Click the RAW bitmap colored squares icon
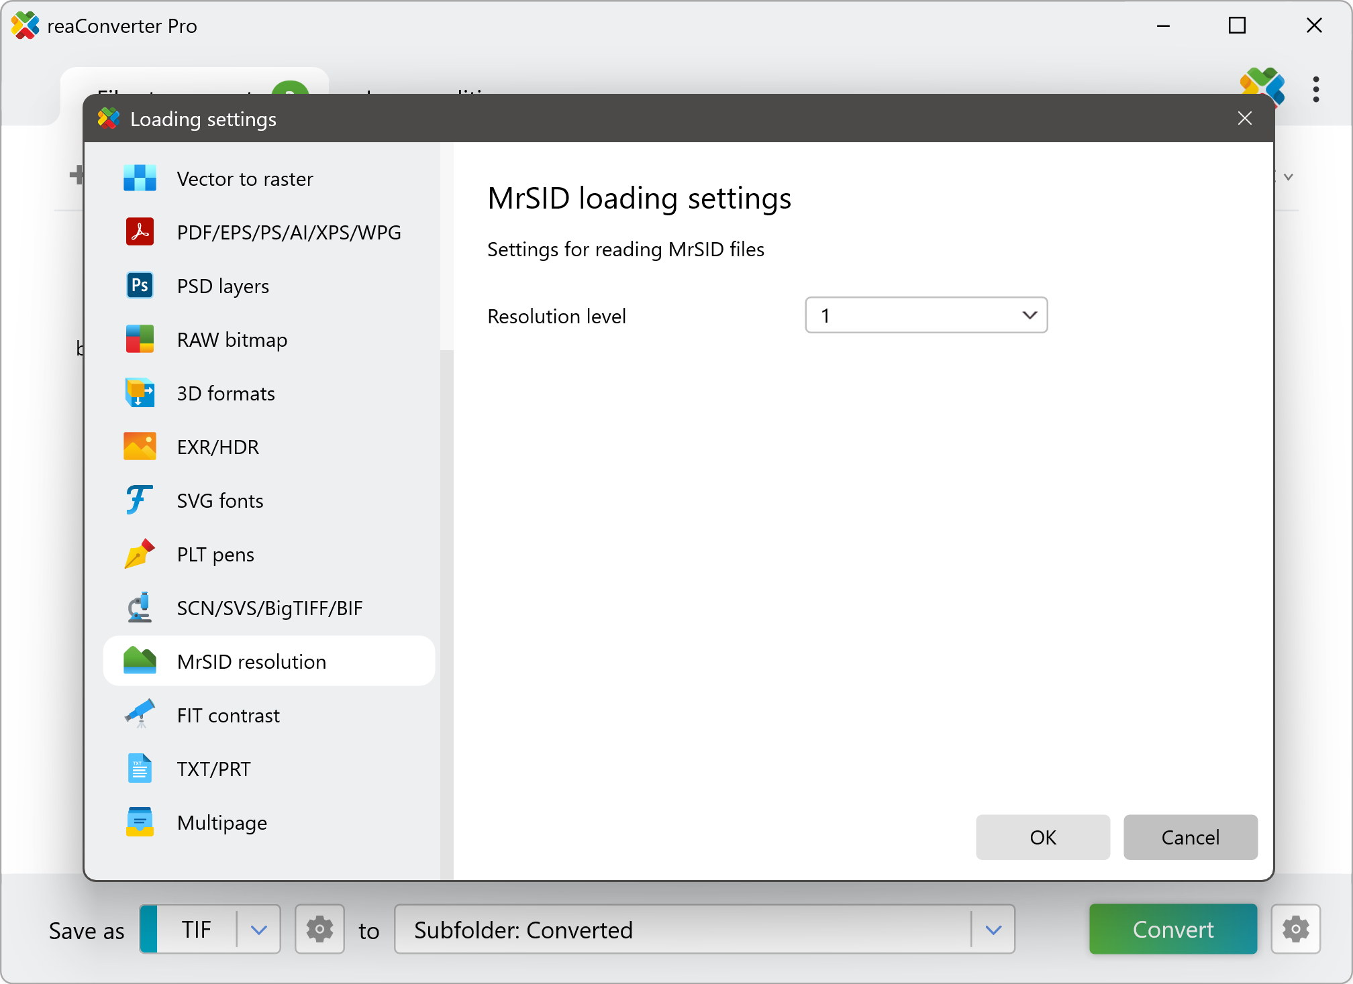This screenshot has height=984, width=1353. click(x=140, y=339)
